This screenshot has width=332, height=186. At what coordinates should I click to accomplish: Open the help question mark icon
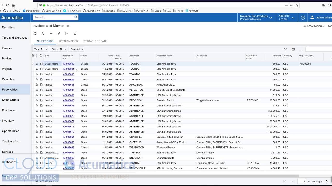[303, 18]
